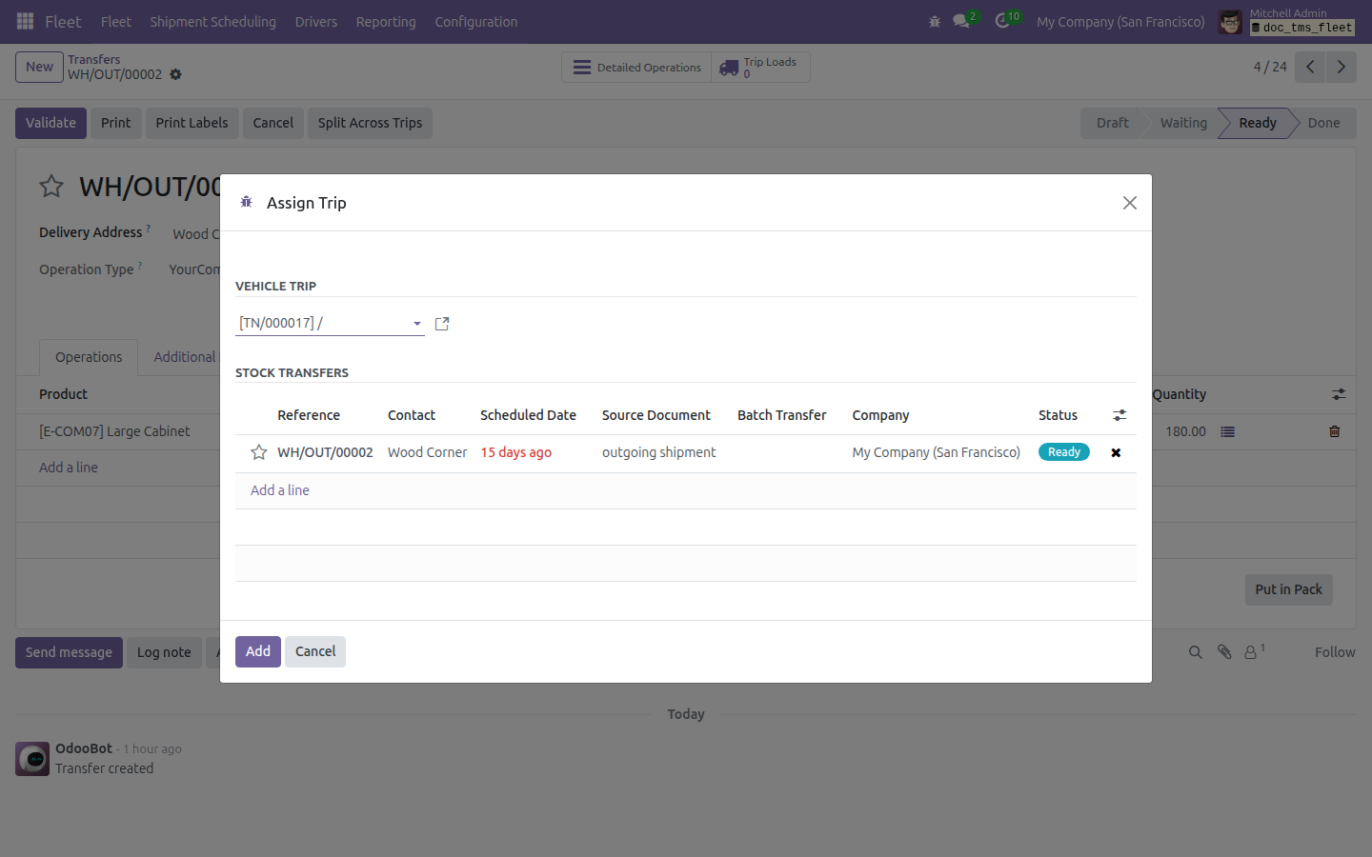Open Trip Loads smart button
The width and height of the screenshot is (1372, 857).
click(x=760, y=68)
